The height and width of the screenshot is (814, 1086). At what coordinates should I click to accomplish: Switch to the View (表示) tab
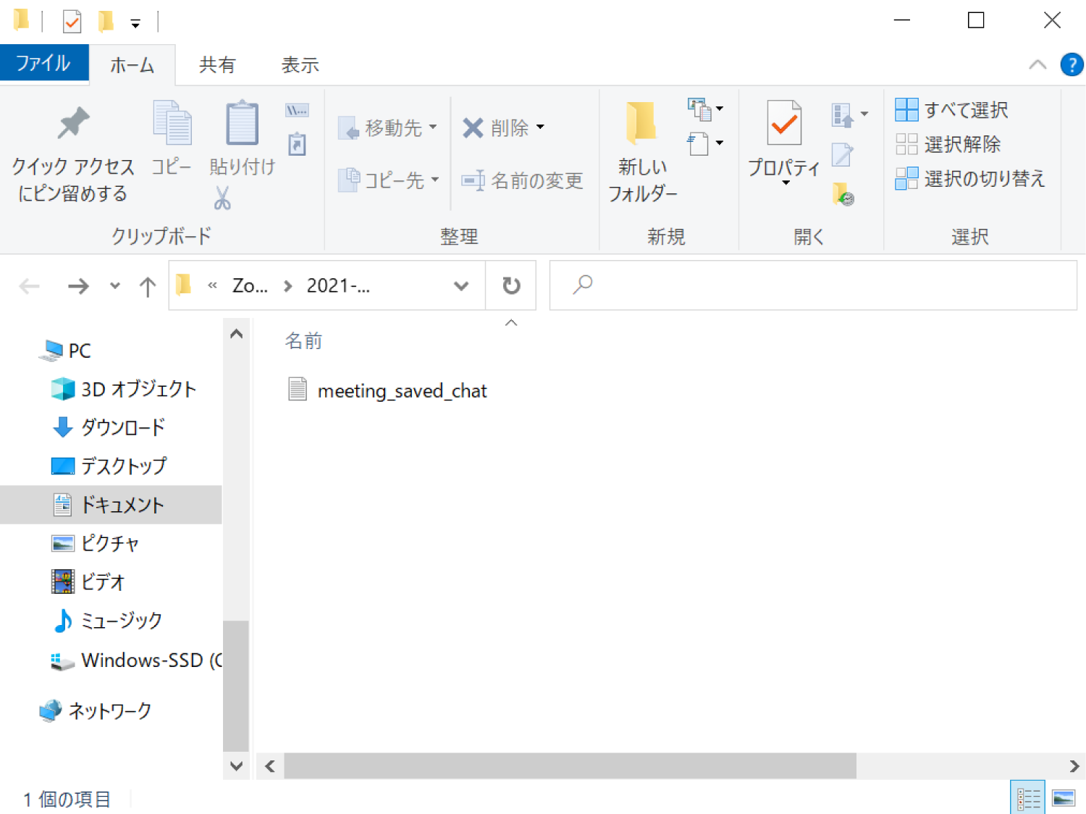tap(300, 65)
